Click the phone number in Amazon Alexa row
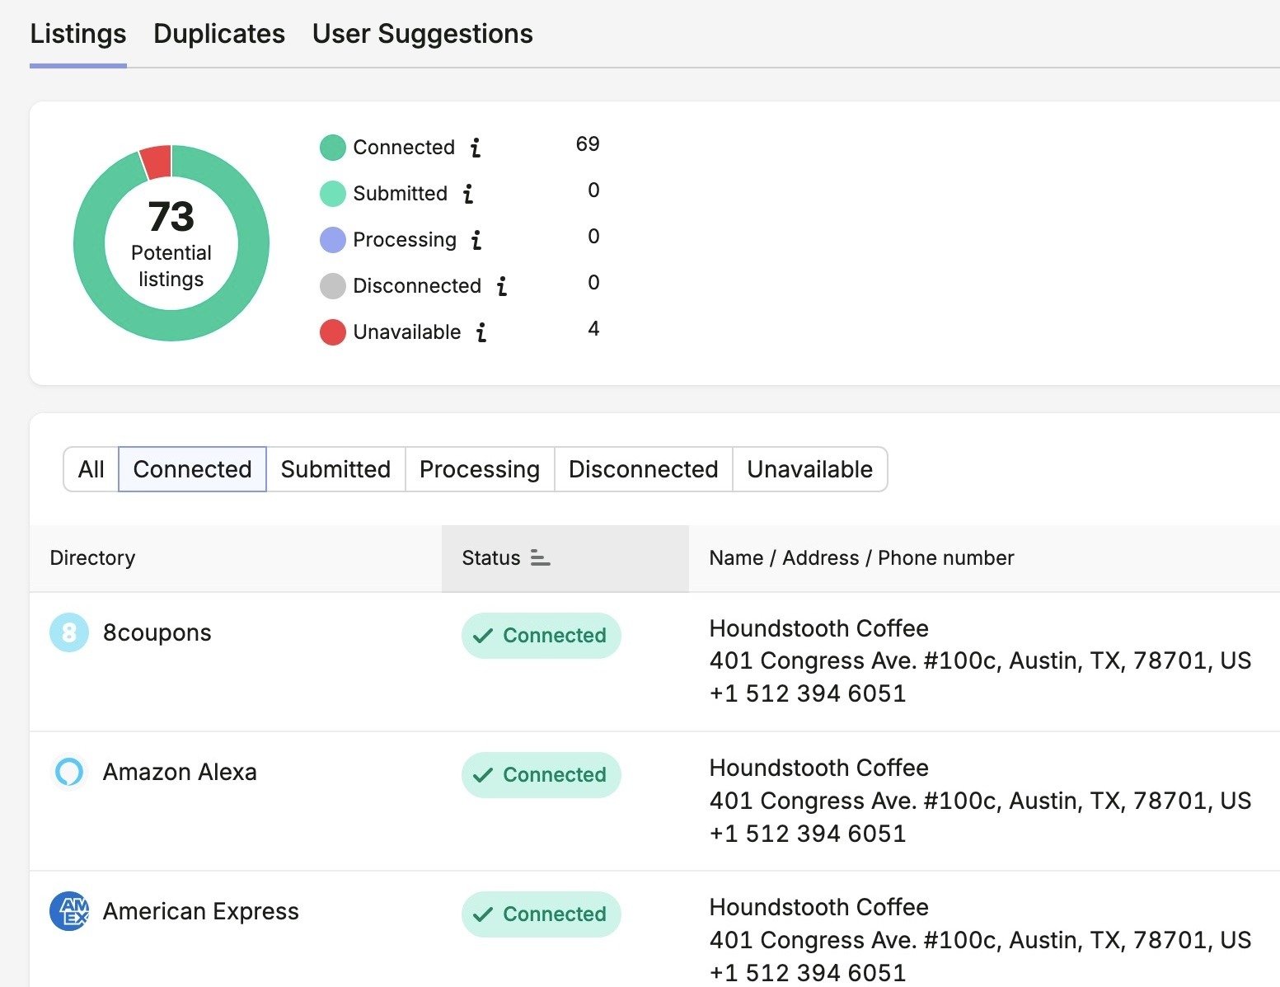 [808, 834]
